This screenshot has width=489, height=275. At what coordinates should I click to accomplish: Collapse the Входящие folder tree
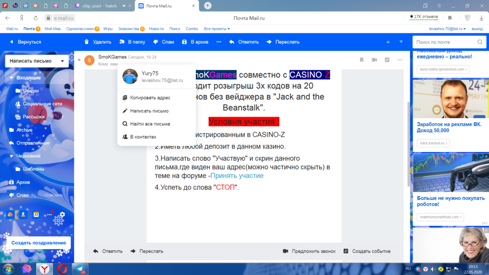(11, 78)
